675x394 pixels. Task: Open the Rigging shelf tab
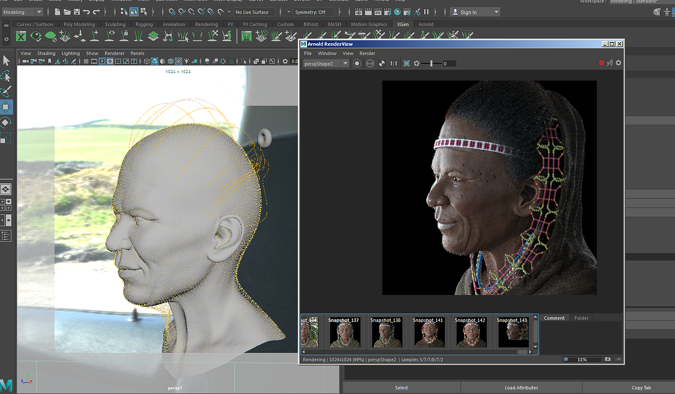pos(144,24)
